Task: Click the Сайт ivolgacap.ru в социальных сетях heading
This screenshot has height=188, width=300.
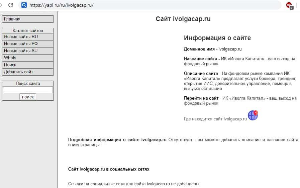Action: tap(109, 169)
